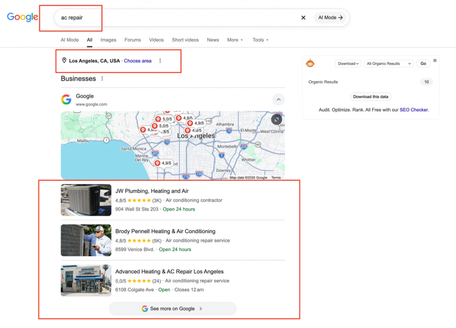Switch to the AI Mode tab
The width and height of the screenshot is (456, 328).
[x=70, y=40]
